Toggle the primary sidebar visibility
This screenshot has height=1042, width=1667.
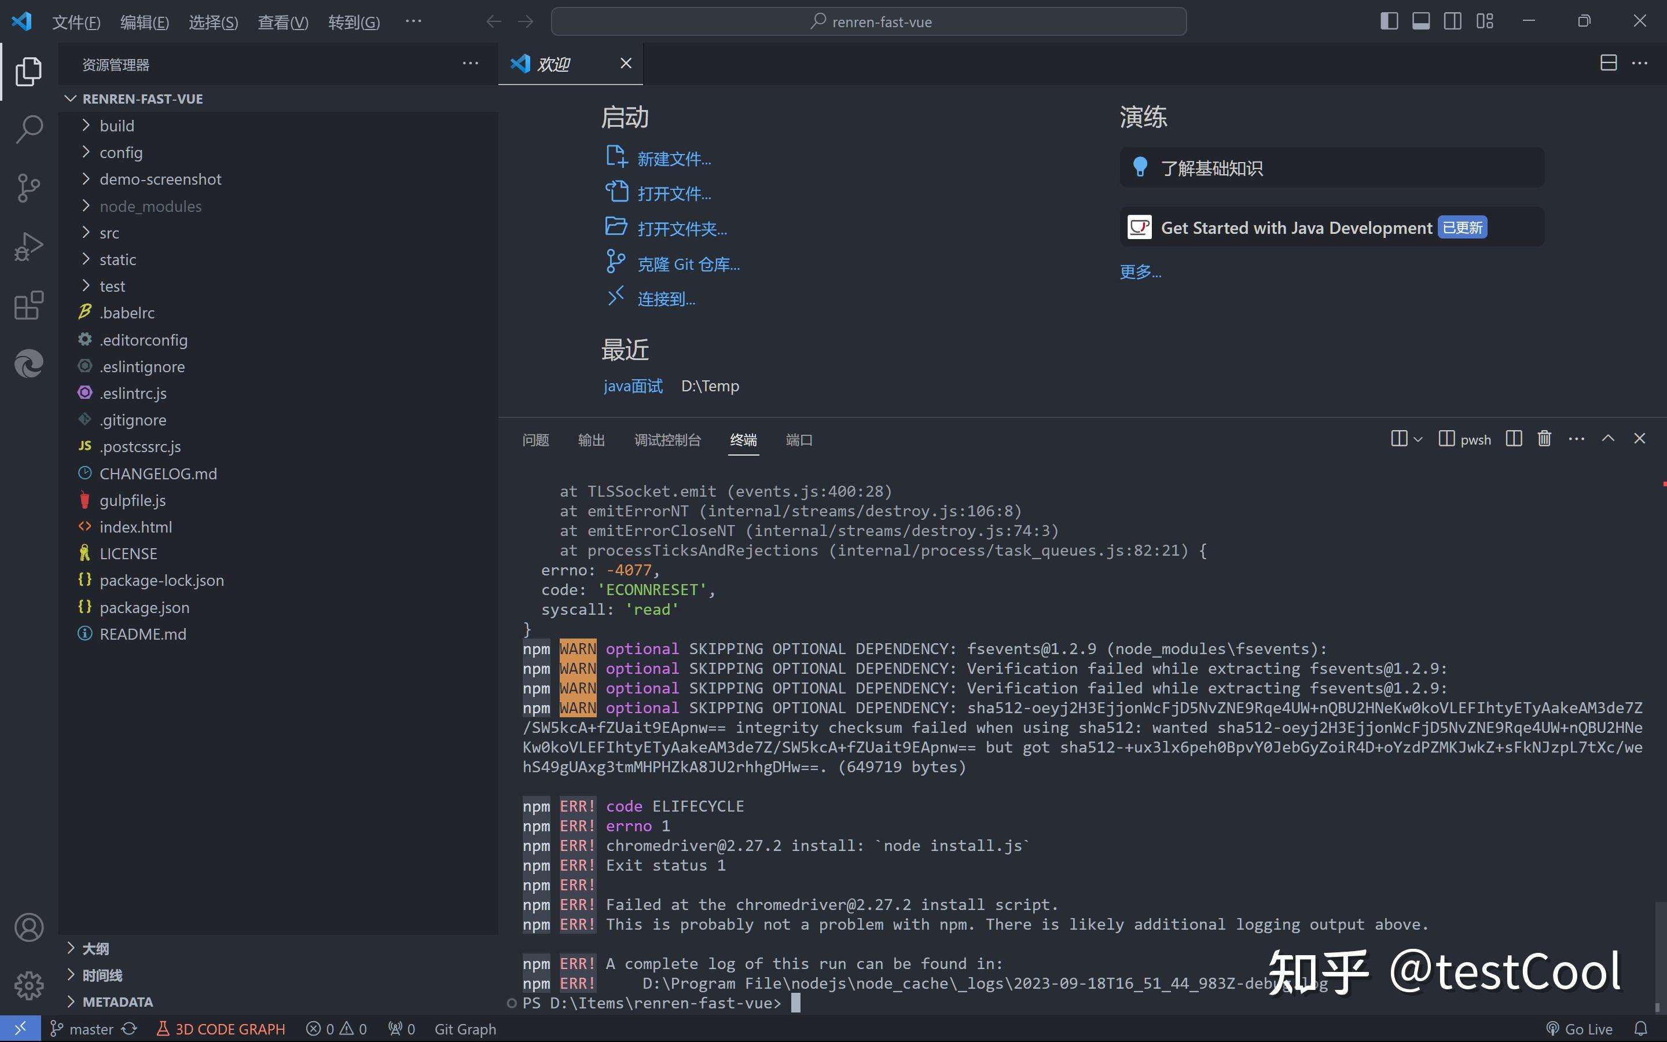(x=1389, y=21)
